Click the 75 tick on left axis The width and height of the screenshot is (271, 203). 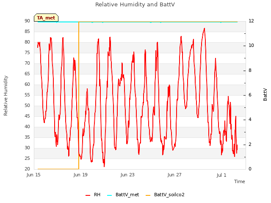27,52
